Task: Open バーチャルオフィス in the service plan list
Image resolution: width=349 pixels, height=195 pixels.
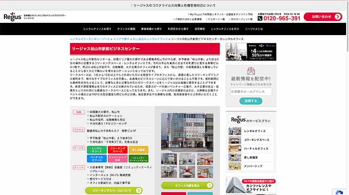Action: (x=256, y=149)
